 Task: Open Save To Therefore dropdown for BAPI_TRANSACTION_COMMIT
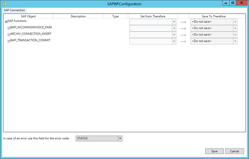click(235, 41)
